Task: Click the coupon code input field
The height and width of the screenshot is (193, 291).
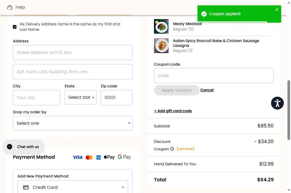Action: [214, 76]
